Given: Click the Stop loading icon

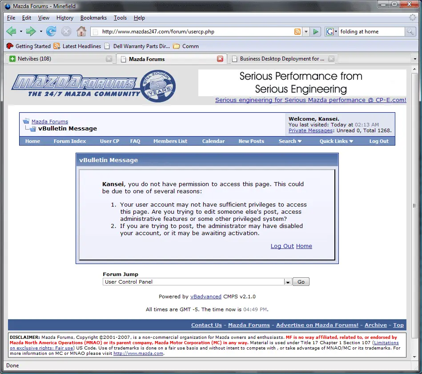Looking at the screenshot, I should point(66,32).
